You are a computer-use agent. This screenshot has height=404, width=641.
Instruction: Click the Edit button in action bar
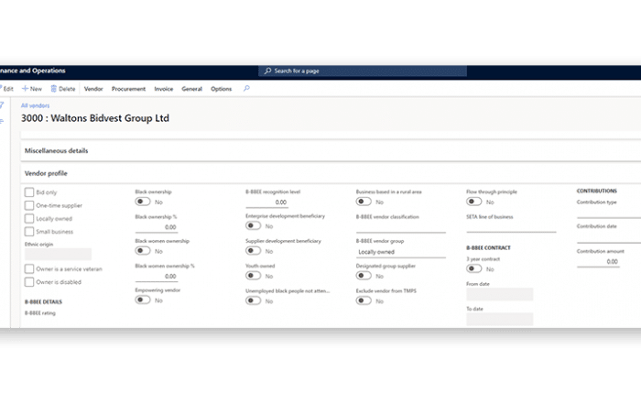(x=7, y=89)
